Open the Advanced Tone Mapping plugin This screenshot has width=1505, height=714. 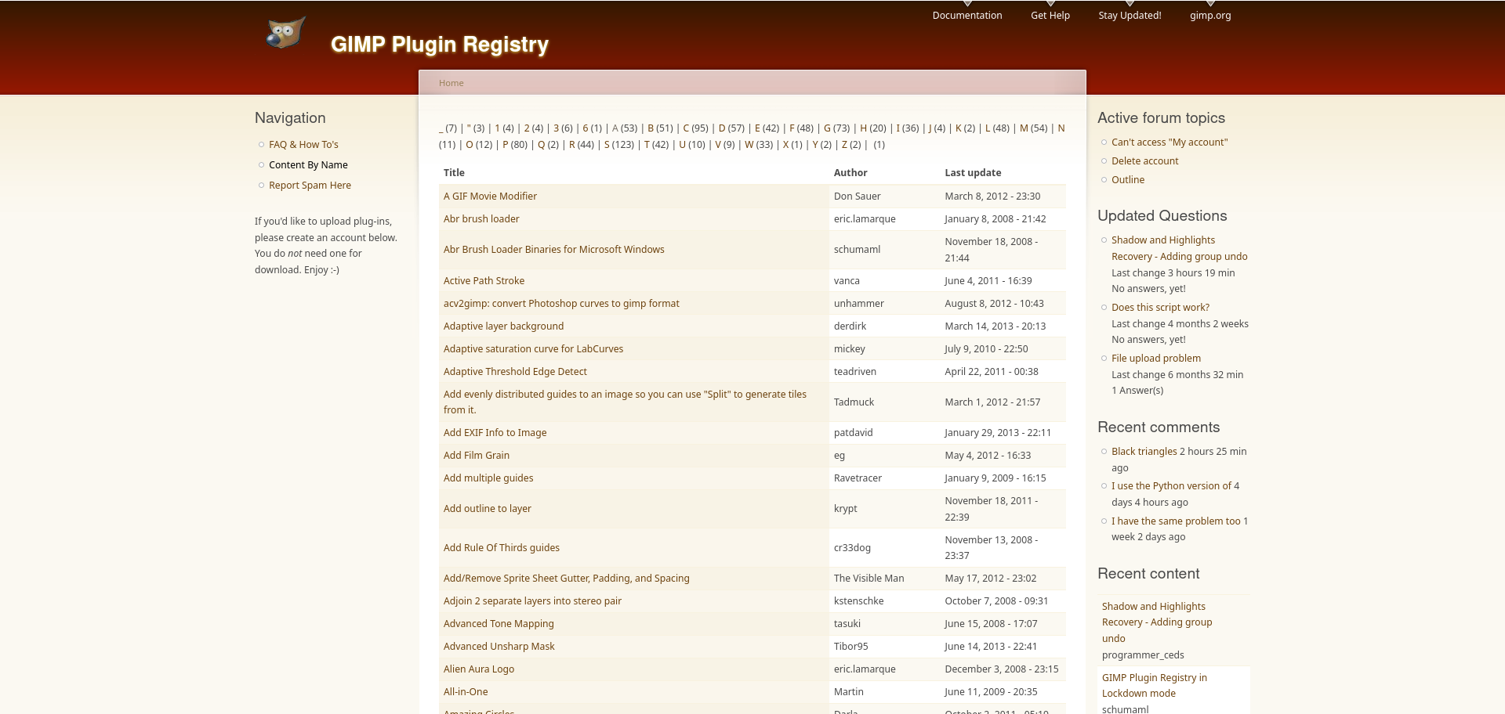(x=499, y=624)
